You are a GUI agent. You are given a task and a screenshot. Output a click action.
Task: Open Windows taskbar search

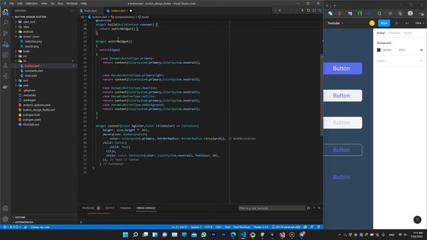(135, 235)
